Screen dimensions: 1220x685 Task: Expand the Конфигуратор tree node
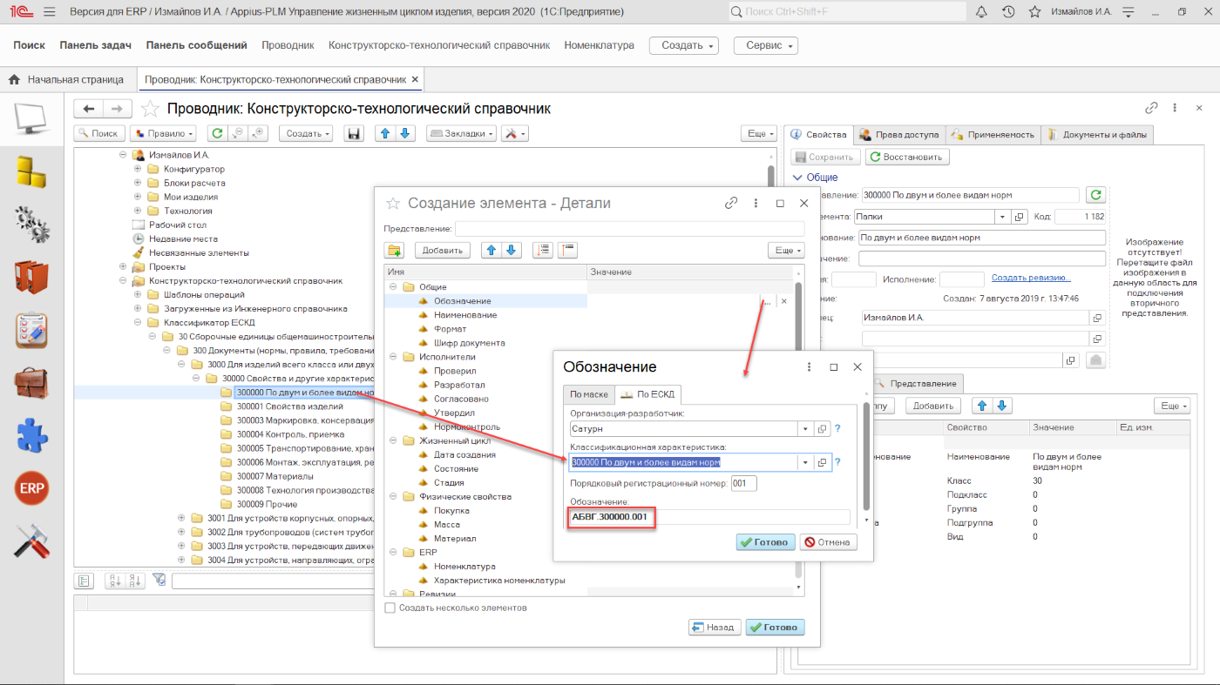coord(138,169)
